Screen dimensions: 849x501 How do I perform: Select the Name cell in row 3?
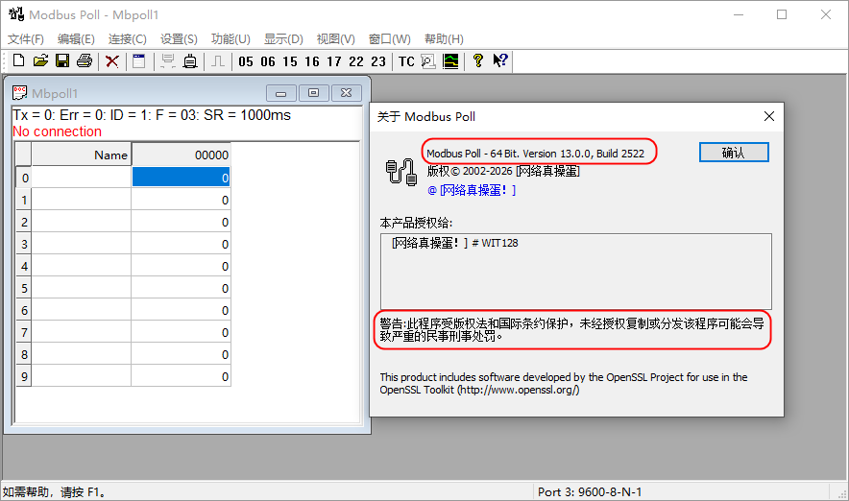[81, 244]
